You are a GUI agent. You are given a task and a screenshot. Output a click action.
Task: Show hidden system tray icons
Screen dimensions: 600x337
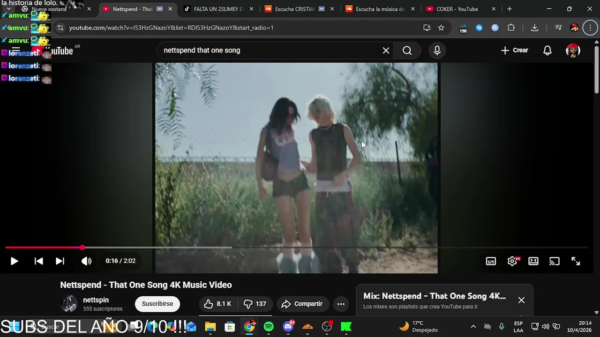click(x=473, y=327)
